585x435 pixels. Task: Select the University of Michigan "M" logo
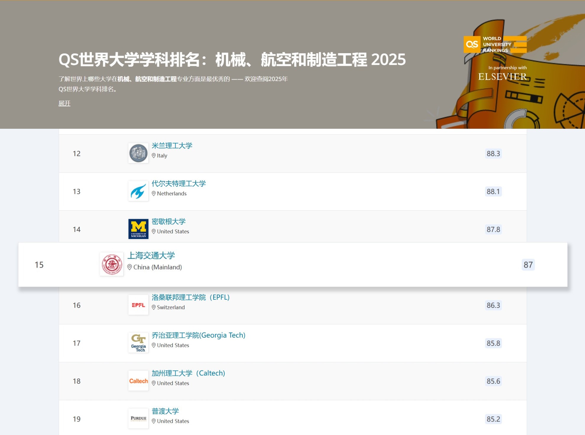pos(138,229)
